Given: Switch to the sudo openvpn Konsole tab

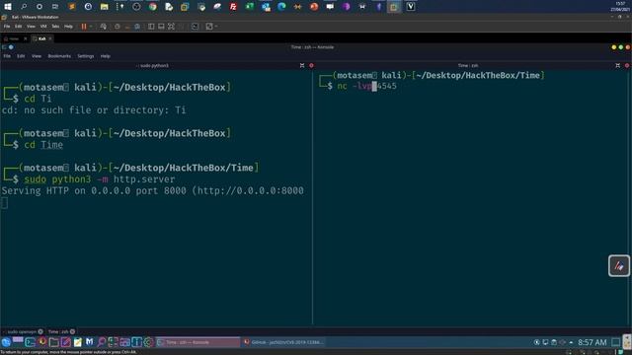Looking at the screenshot, I should tap(22, 331).
